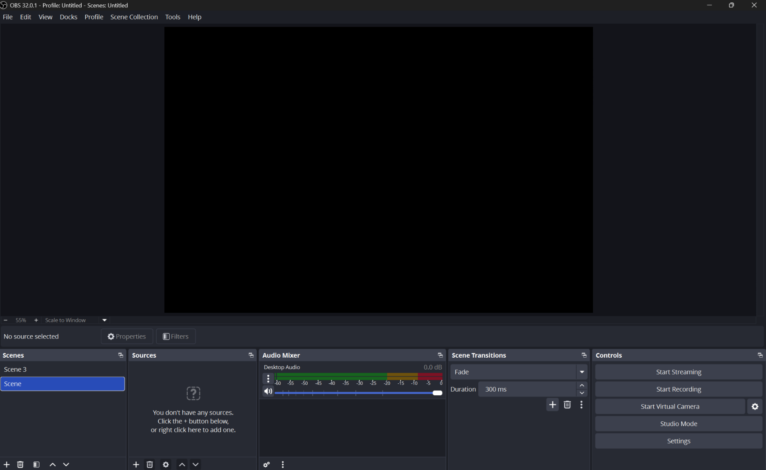Open the Docks menu
This screenshot has height=470, width=766.
[x=68, y=17]
